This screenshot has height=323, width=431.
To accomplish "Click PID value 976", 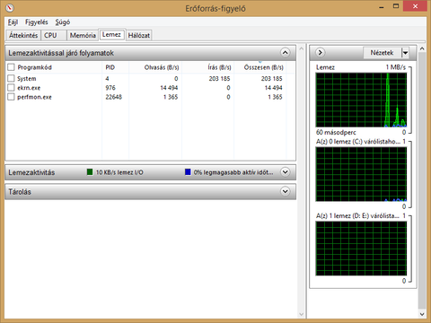I will pos(110,88).
